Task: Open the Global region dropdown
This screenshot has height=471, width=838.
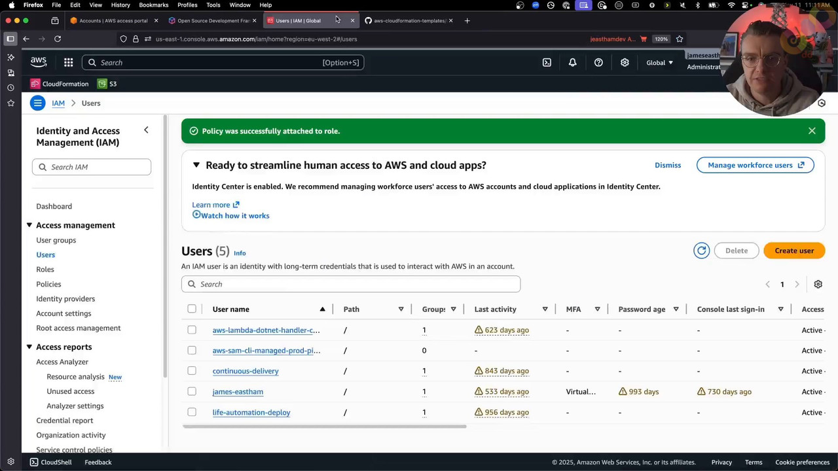Action: (659, 63)
